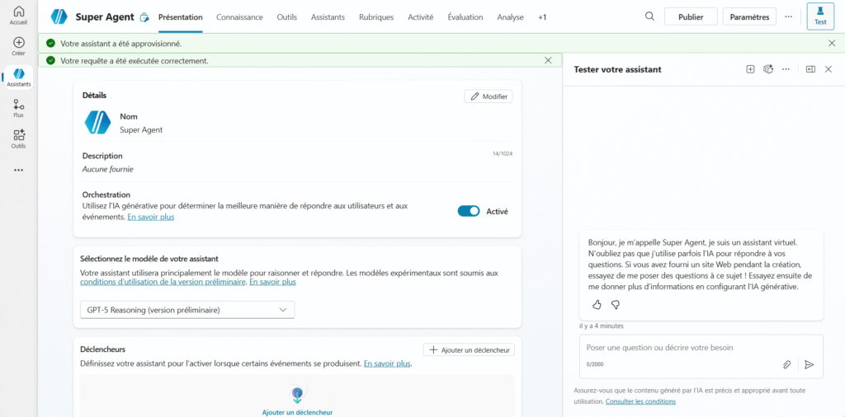Click thumbs down on the assistant message
The width and height of the screenshot is (845, 417).
coord(615,305)
